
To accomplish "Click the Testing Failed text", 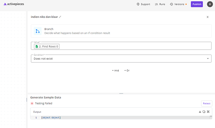I will coord(44,103).
